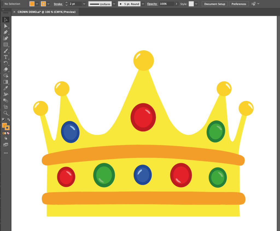Pick the Eyedropper tool
The width and height of the screenshot is (280, 231).
(x=5, y=88)
